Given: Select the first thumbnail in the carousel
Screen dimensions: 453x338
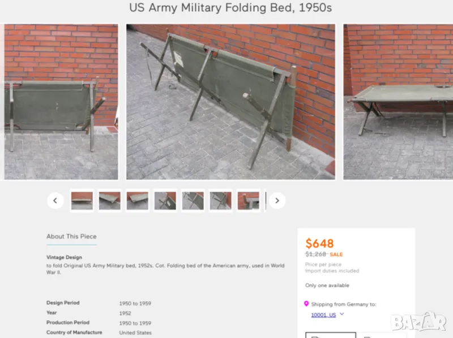Looking at the screenshot, I should click(82, 201).
